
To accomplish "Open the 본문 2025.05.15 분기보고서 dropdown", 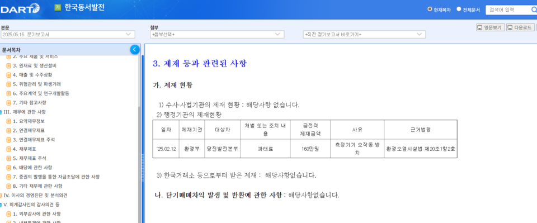I will (x=68, y=35).
